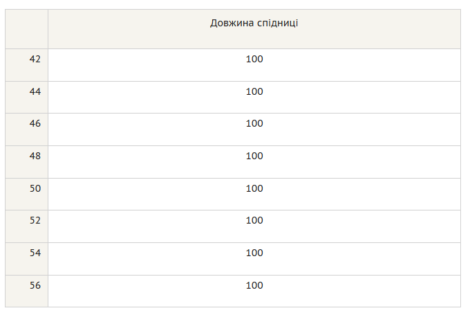Click the 100 value for size 46
Image resolution: width=470 pixels, height=315 pixels.
[254, 123]
